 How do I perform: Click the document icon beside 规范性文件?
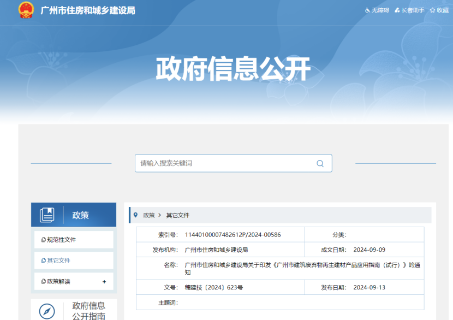[43, 240]
